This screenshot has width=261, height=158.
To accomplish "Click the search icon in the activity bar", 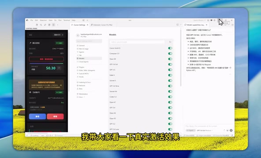I will (41, 25).
